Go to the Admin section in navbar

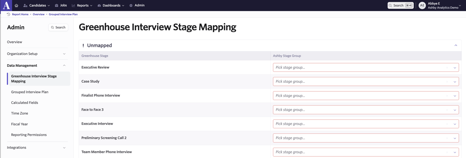click(137, 5)
